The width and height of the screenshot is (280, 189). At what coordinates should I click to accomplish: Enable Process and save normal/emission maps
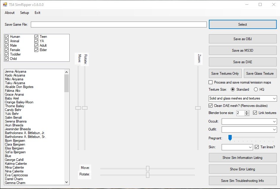211,82
